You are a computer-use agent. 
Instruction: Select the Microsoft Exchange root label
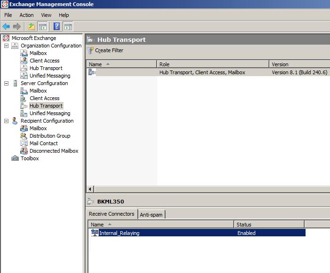[x=34, y=38]
